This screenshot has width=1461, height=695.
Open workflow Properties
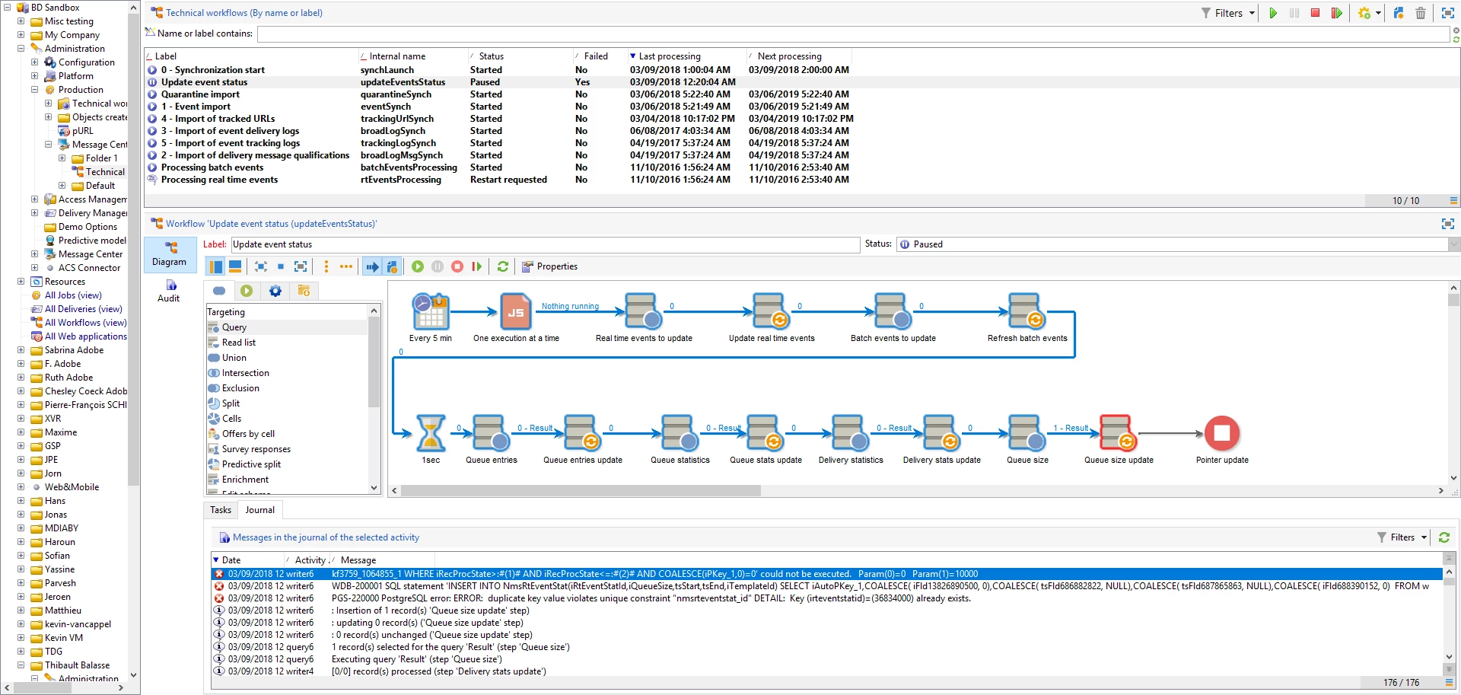(549, 266)
